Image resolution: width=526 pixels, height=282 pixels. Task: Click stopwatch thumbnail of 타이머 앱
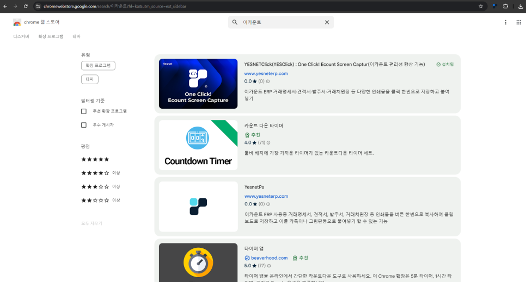tap(198, 262)
